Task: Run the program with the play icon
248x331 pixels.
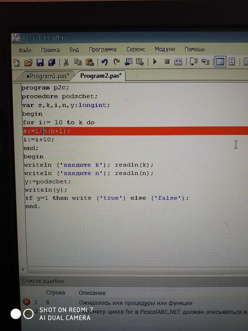Action: 155,62
